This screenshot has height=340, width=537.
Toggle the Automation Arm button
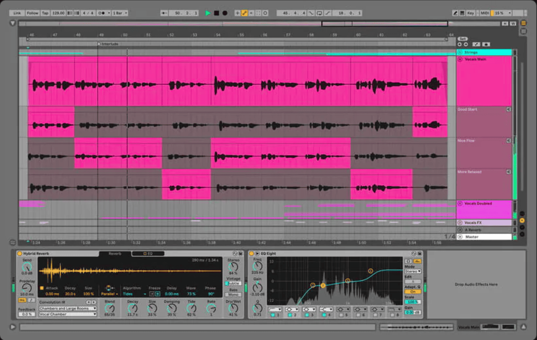coord(244,13)
